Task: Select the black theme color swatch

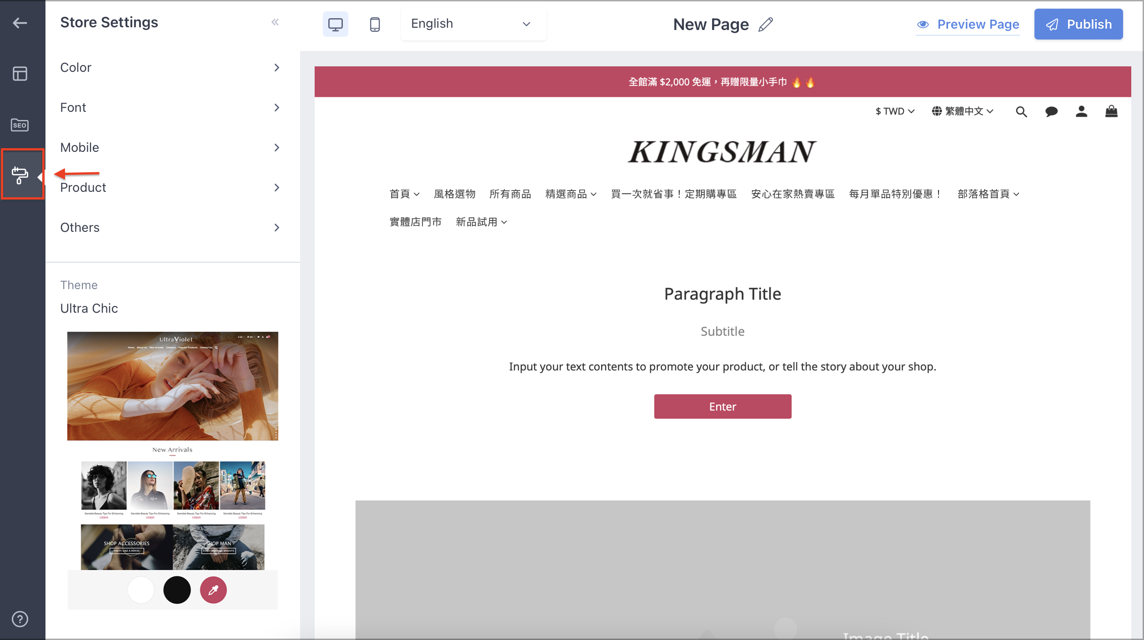Action: (x=177, y=590)
